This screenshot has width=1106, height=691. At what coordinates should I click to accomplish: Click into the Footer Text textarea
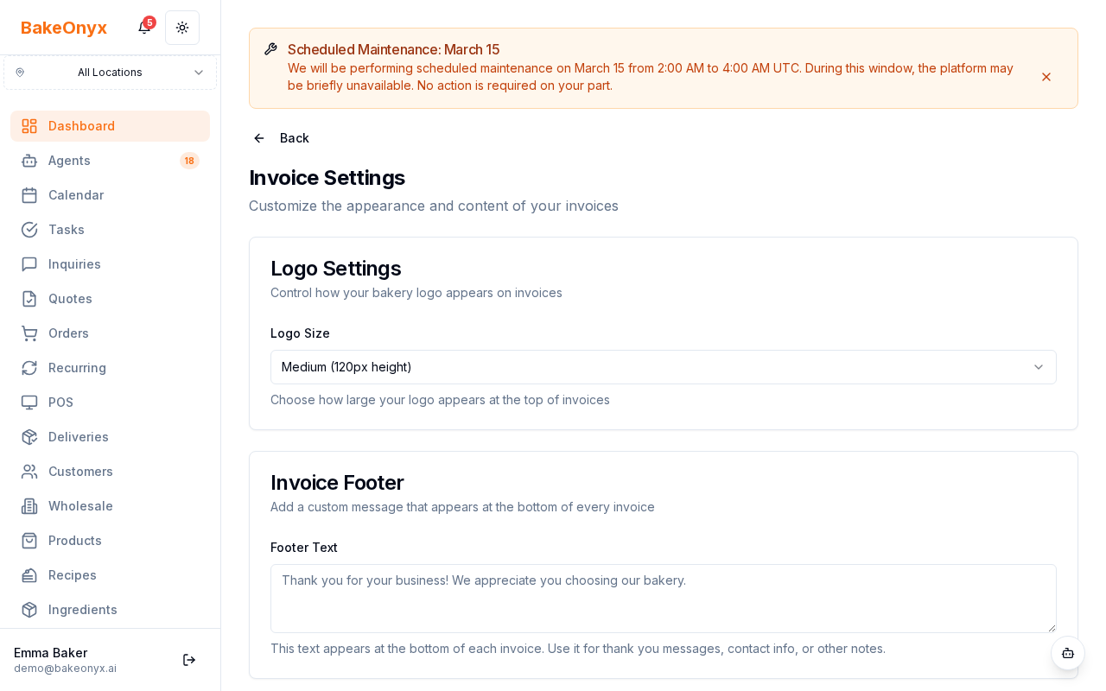664,599
